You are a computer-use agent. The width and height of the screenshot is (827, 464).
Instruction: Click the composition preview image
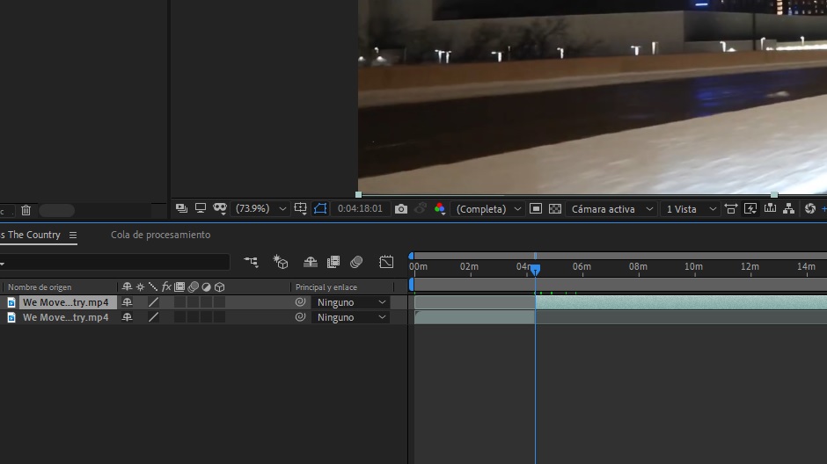(x=592, y=97)
